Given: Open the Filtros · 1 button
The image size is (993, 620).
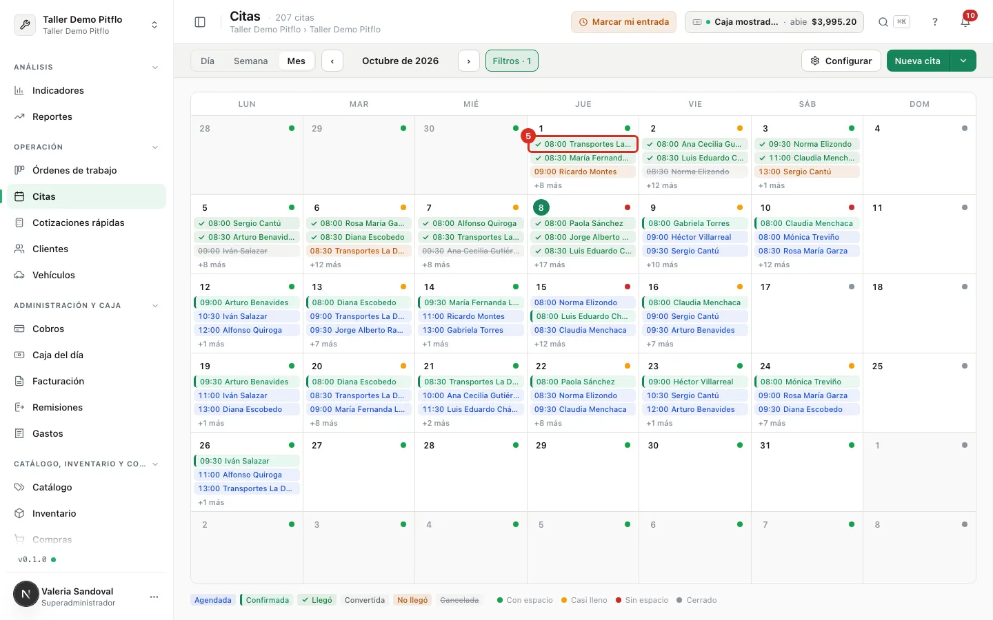Looking at the screenshot, I should [512, 61].
